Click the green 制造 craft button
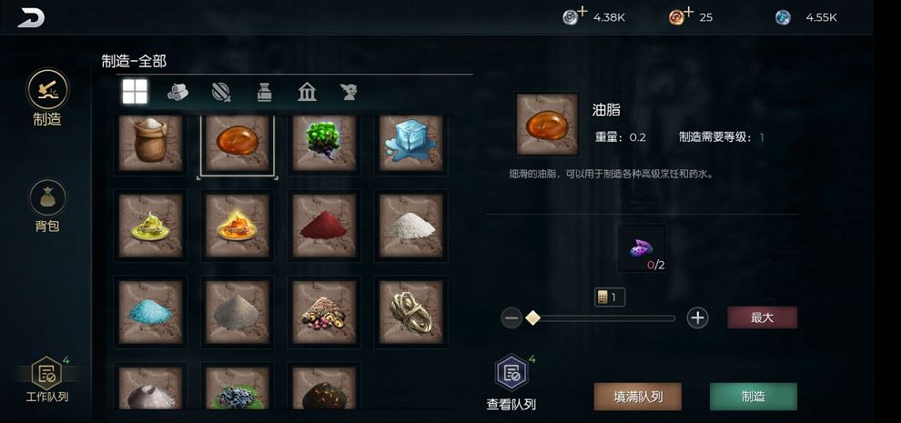Viewport: 901px width, 423px height. coord(754,397)
